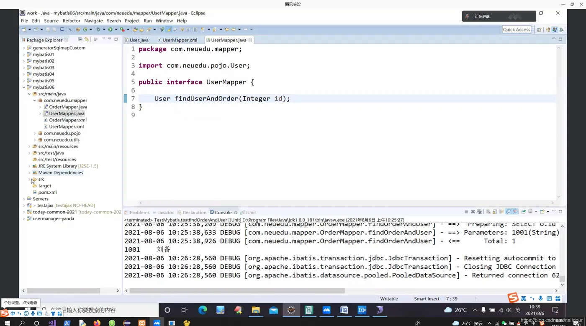This screenshot has height=326, width=586.
Task: Switch to the JUnit tab
Action: coord(248,213)
